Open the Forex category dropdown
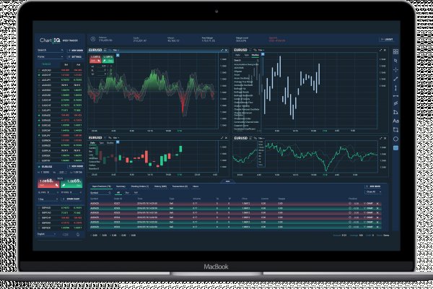 [x=48, y=56]
